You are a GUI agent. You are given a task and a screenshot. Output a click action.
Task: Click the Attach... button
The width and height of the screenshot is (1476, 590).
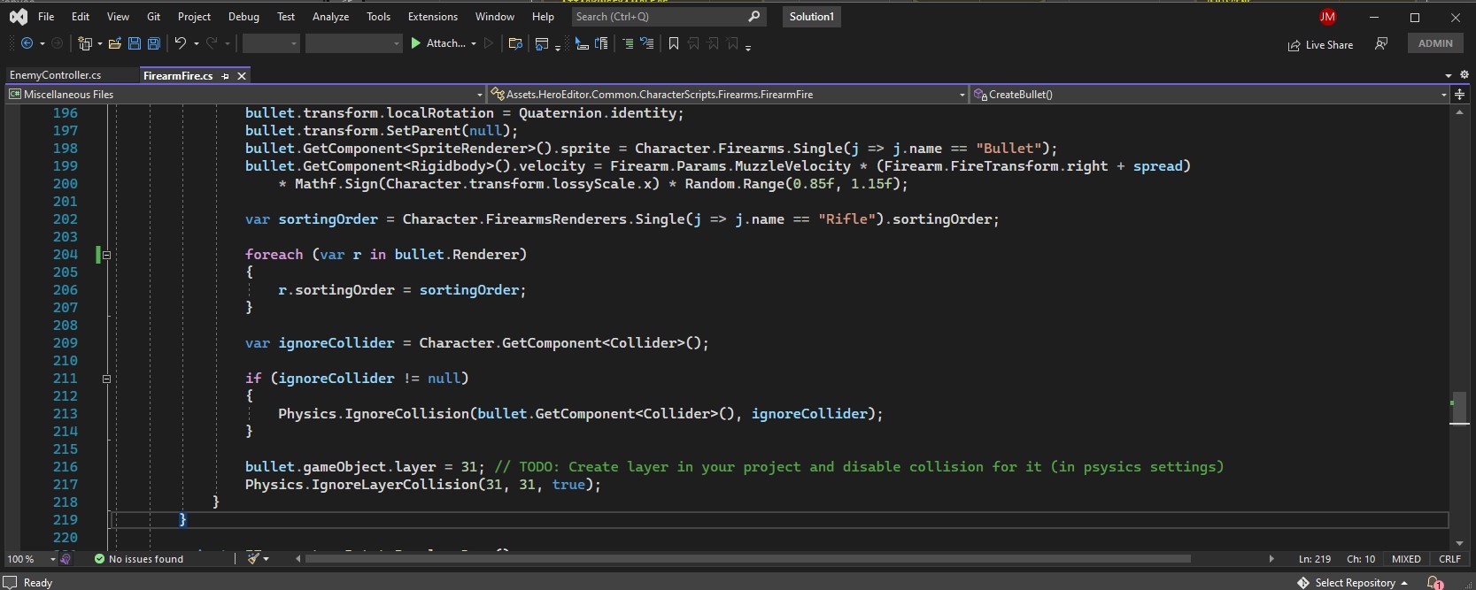445,43
